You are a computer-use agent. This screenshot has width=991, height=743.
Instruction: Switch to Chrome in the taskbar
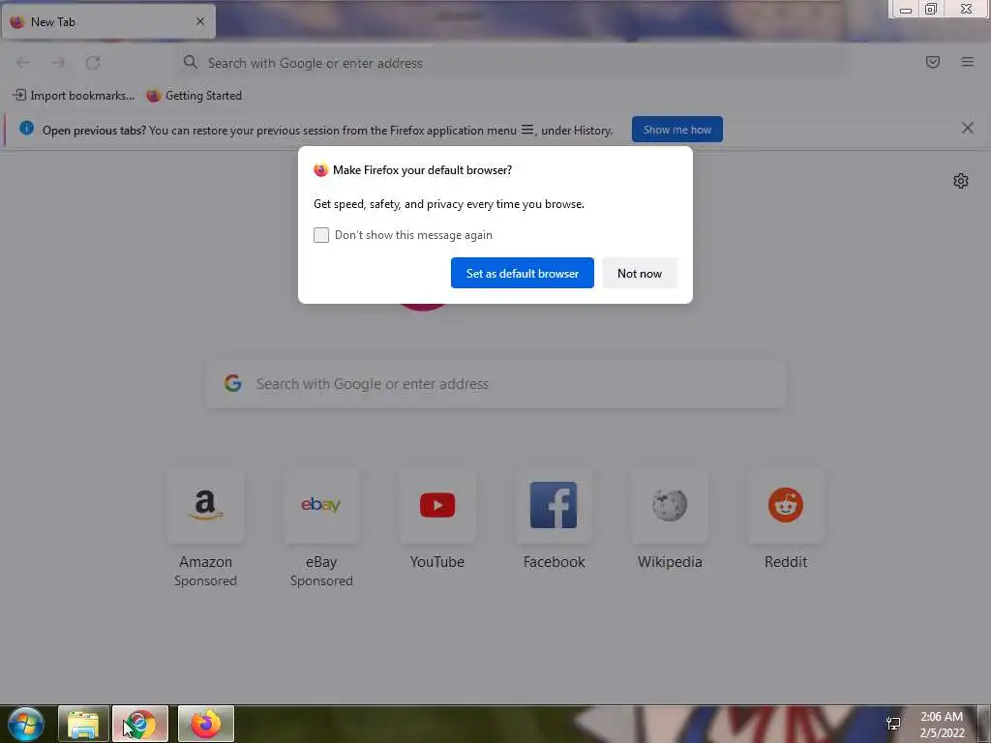pos(140,724)
